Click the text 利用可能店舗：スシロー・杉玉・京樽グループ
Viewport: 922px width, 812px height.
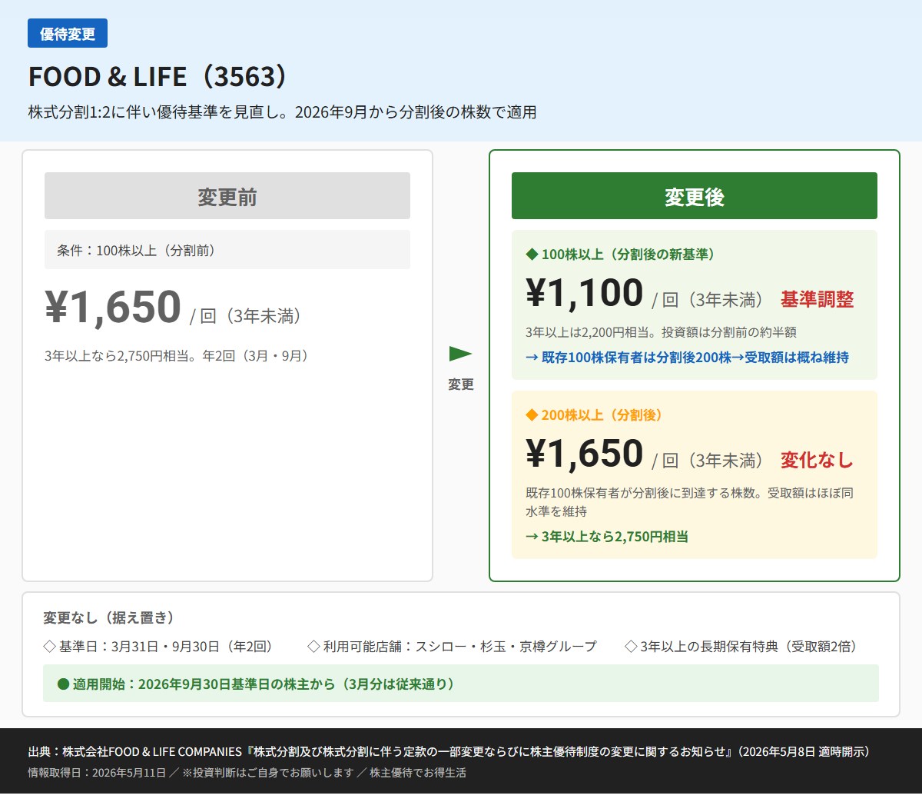(459, 647)
